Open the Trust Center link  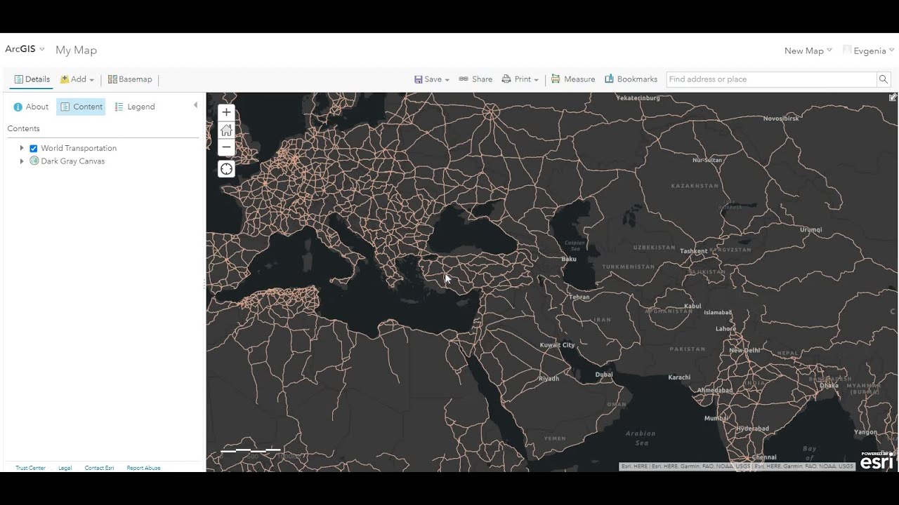tap(30, 468)
